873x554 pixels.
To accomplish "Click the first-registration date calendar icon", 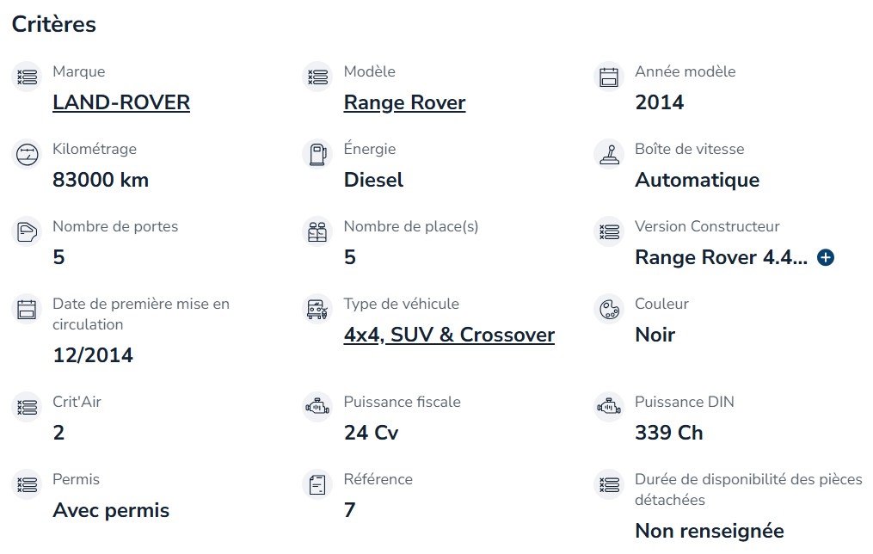I will [x=27, y=309].
